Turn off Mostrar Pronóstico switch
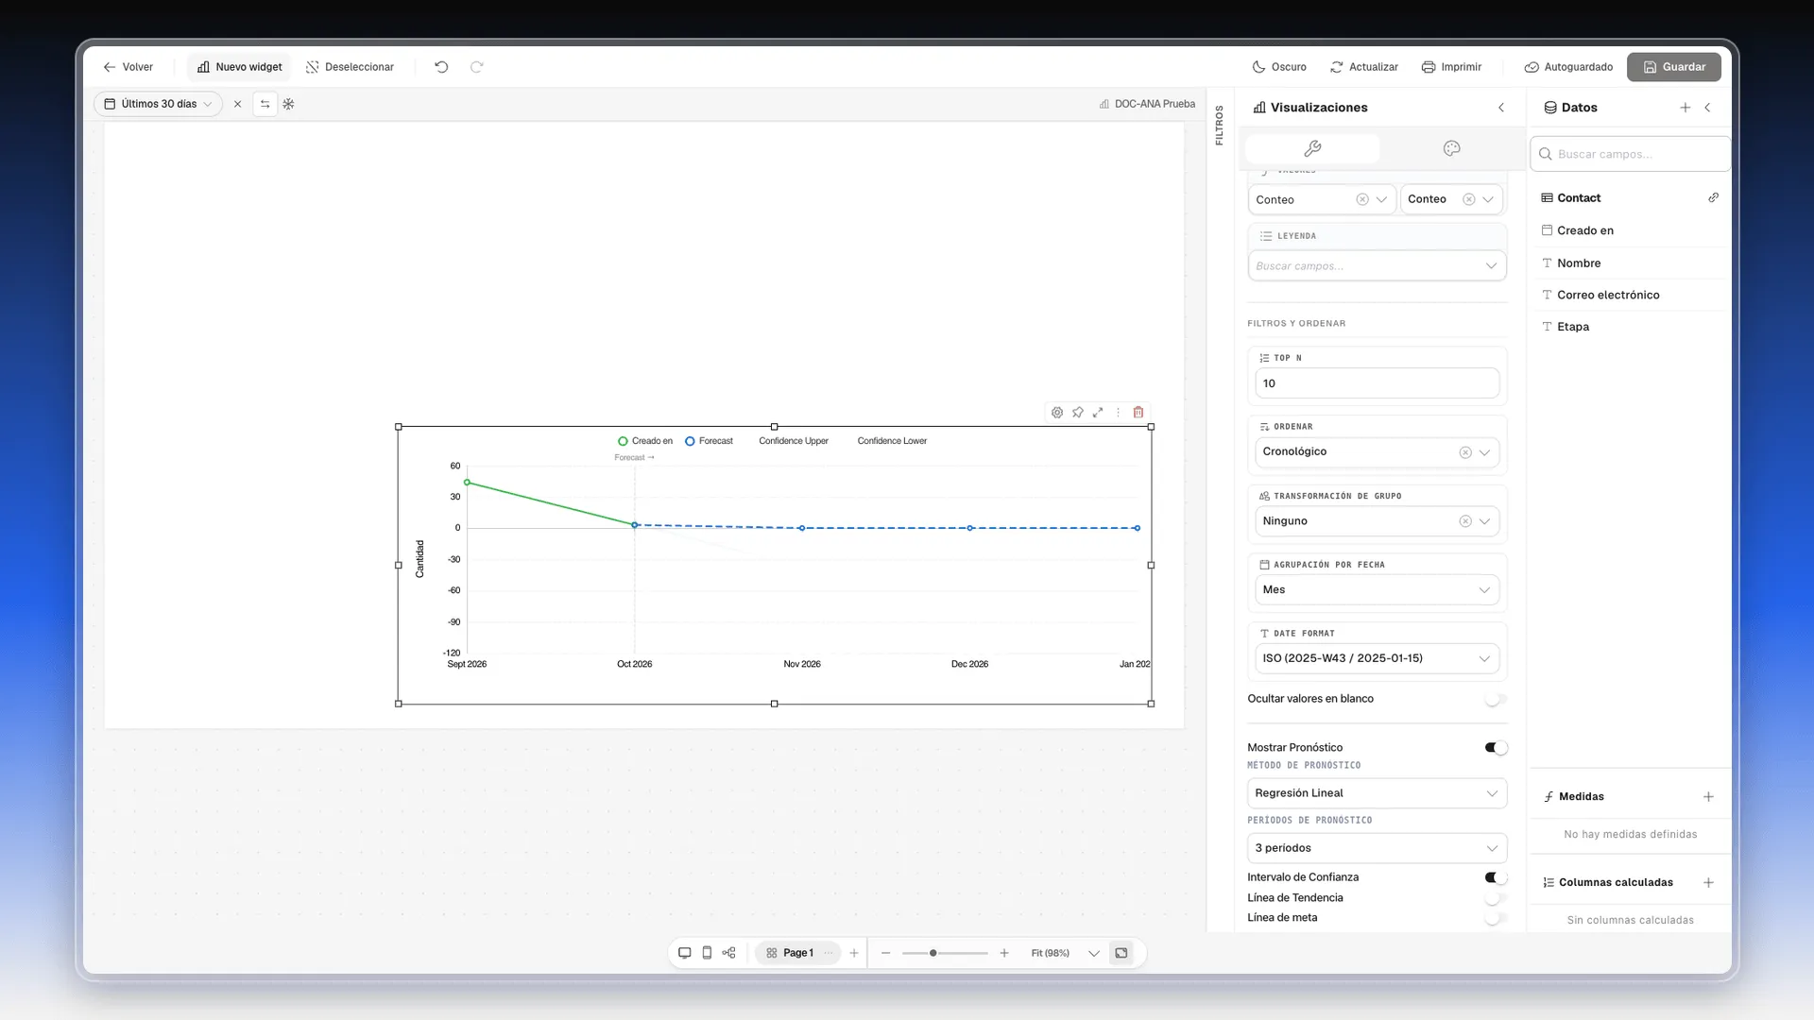 click(x=1496, y=748)
